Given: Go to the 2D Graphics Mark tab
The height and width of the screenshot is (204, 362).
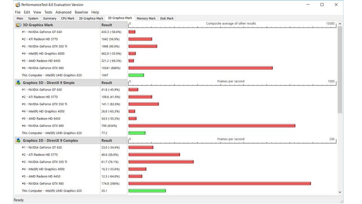Looking at the screenshot, I should click(91, 19).
